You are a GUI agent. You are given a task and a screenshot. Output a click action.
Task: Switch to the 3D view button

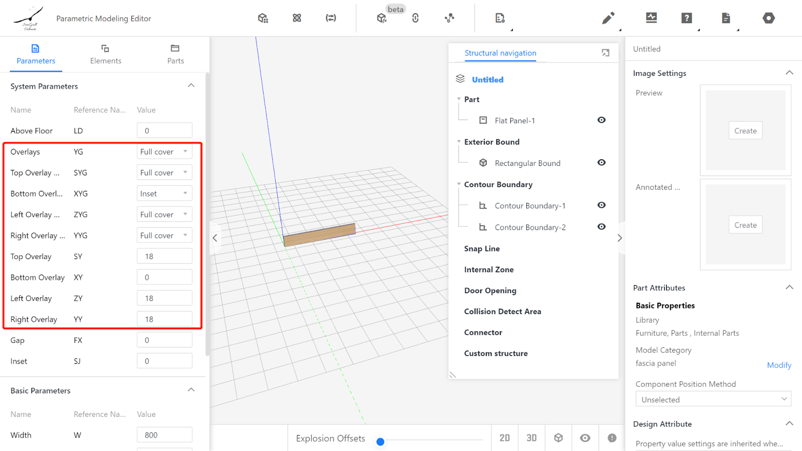[x=531, y=438]
